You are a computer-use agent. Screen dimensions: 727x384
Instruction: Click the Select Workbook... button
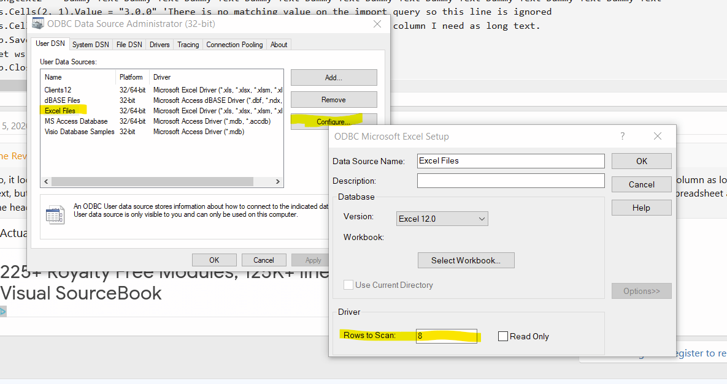[x=466, y=260]
